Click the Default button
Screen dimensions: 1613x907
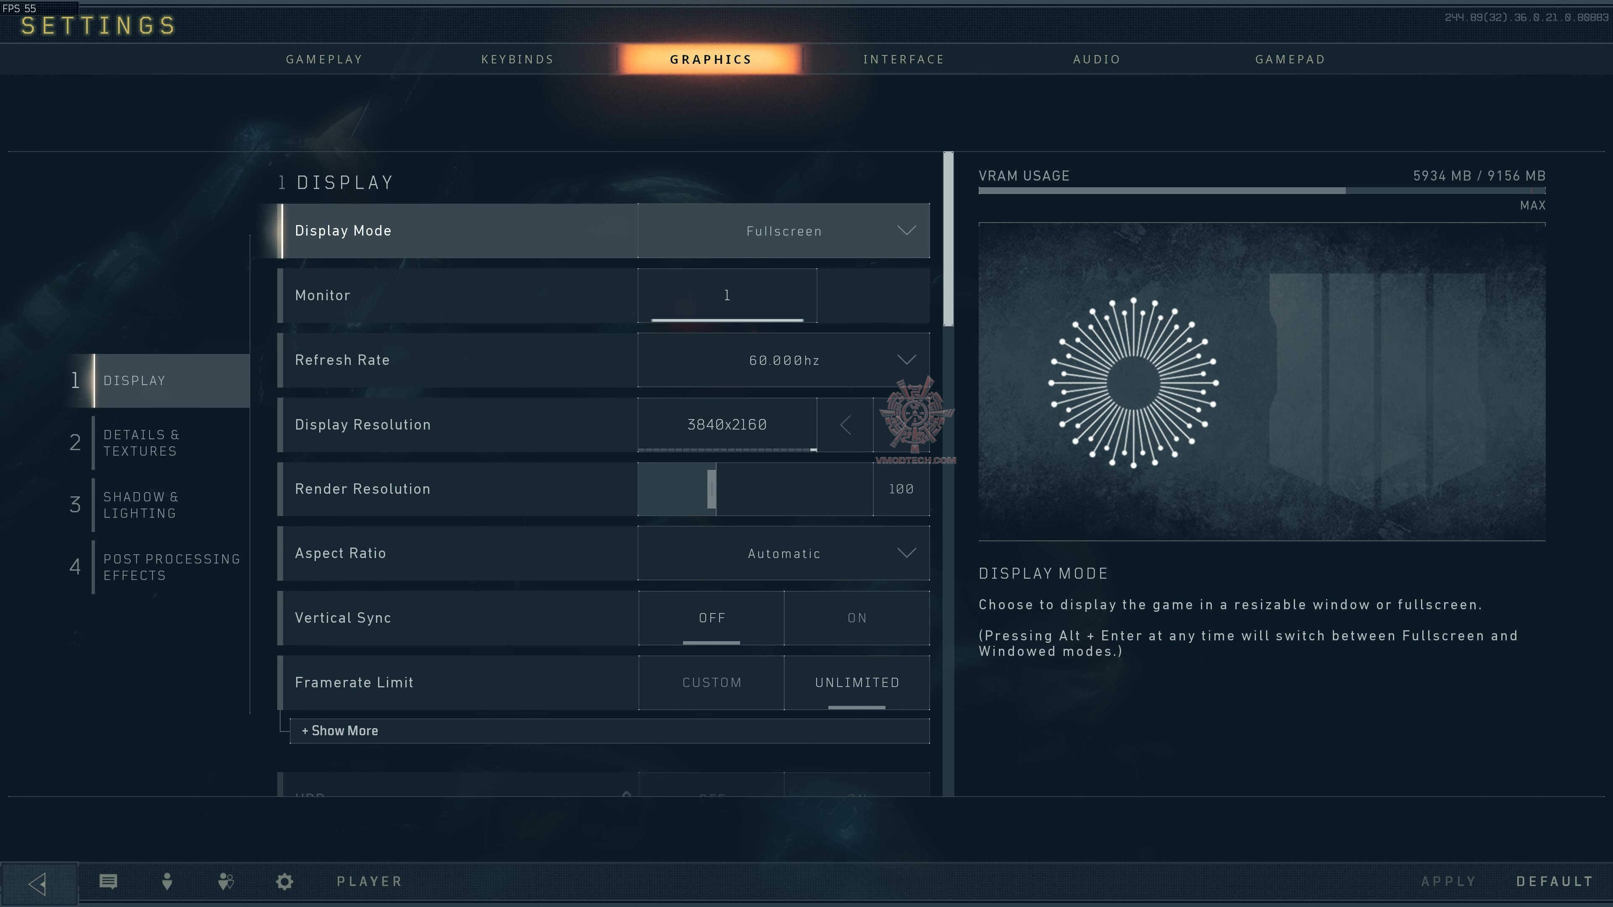[1554, 881]
